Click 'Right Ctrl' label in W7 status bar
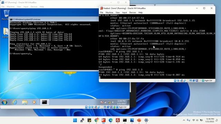 pyautogui.click(x=123, y=107)
